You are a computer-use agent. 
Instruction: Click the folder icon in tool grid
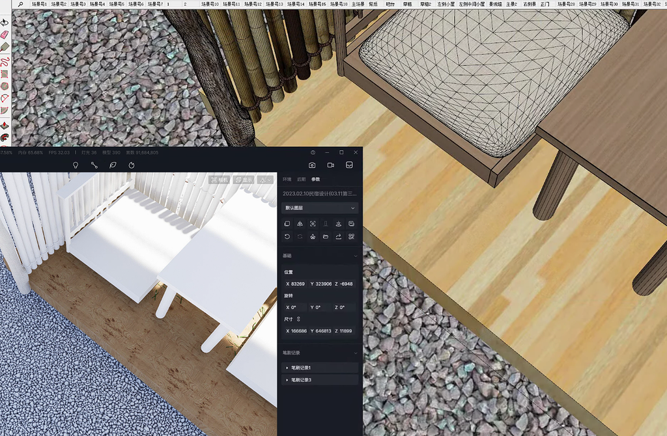click(x=326, y=236)
